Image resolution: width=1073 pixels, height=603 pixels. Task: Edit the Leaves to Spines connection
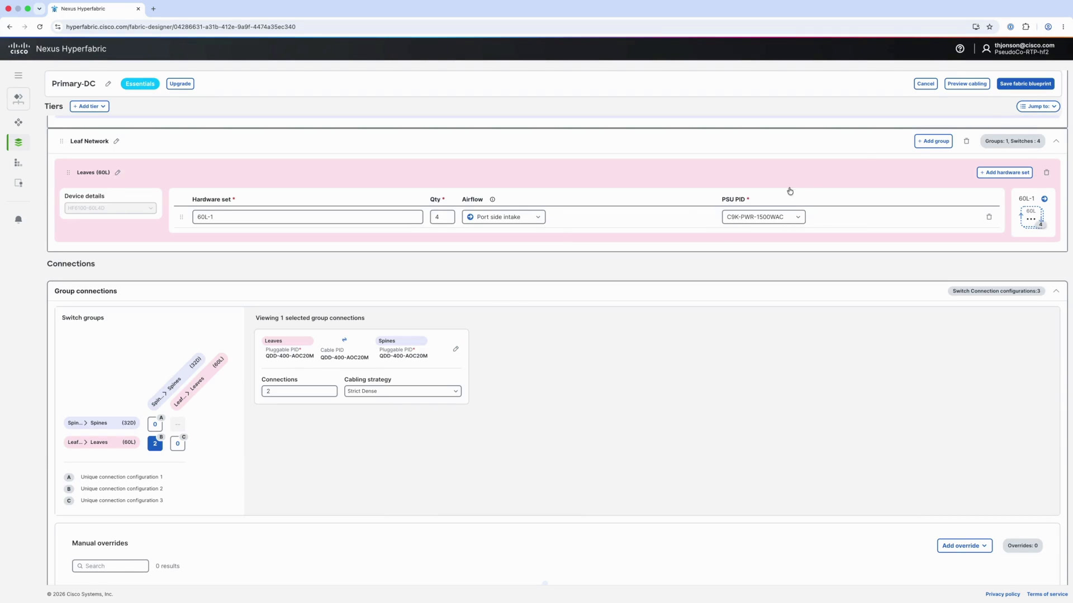click(x=456, y=349)
